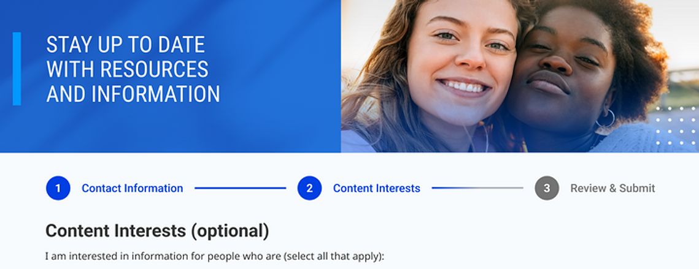Viewport: 699px width, 269px height.
Task: Click the hoop earring in the photo
Action: 605,119
